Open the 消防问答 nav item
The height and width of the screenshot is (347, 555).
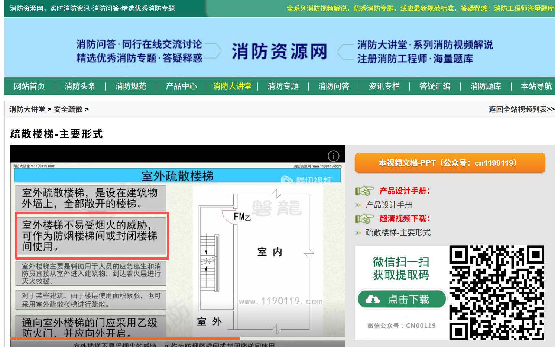coord(334,86)
